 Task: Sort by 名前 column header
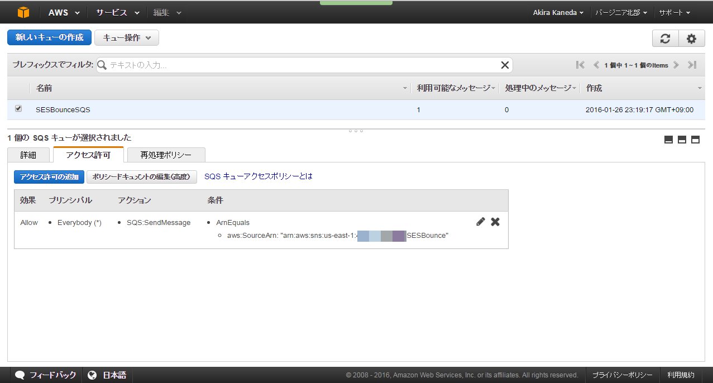pyautogui.click(x=45, y=88)
